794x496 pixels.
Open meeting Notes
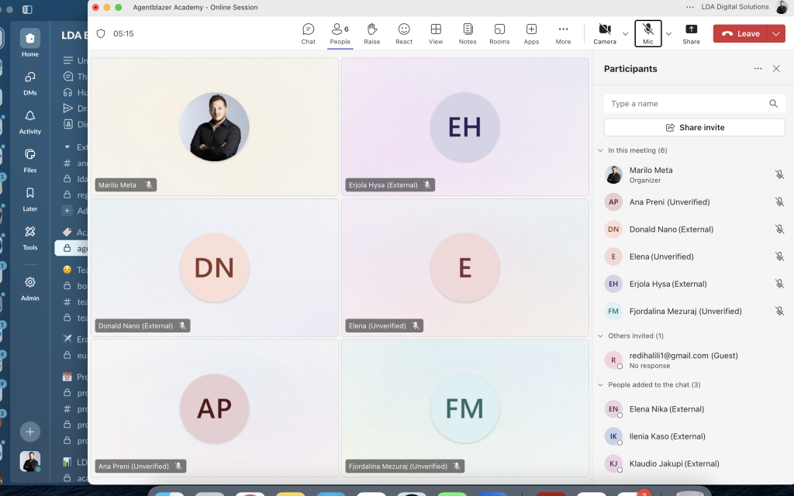468,33
